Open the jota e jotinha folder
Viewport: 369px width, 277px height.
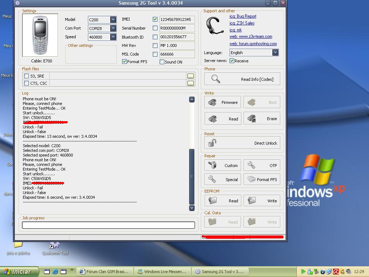coord(18,249)
